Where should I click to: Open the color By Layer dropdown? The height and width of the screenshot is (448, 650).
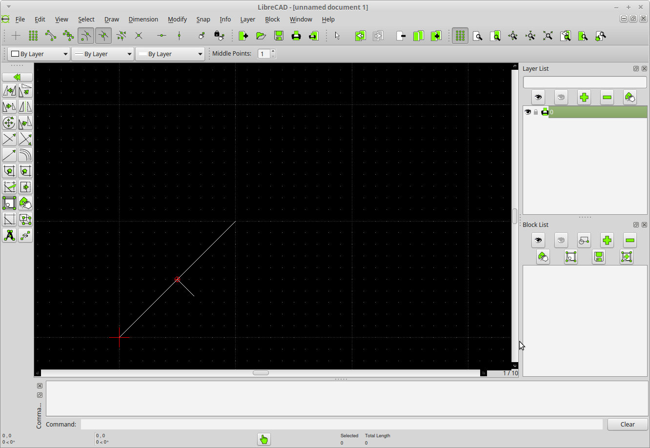[39, 54]
